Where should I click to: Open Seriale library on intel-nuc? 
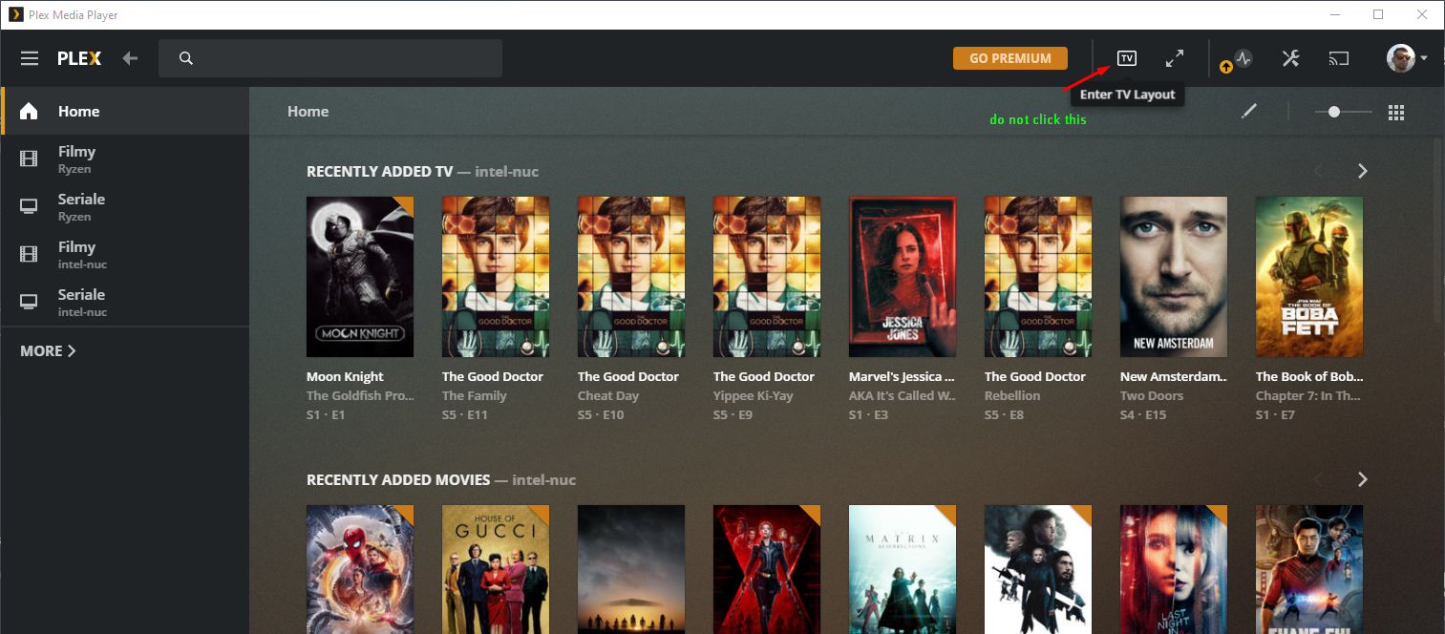[x=125, y=302]
